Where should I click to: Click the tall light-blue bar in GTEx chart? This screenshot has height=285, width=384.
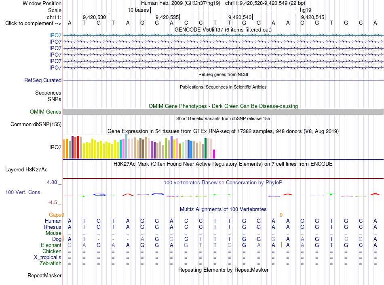point(127,146)
